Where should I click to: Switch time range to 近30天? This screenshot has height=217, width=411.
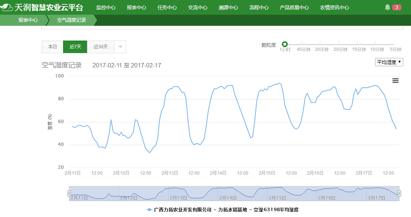click(100, 47)
